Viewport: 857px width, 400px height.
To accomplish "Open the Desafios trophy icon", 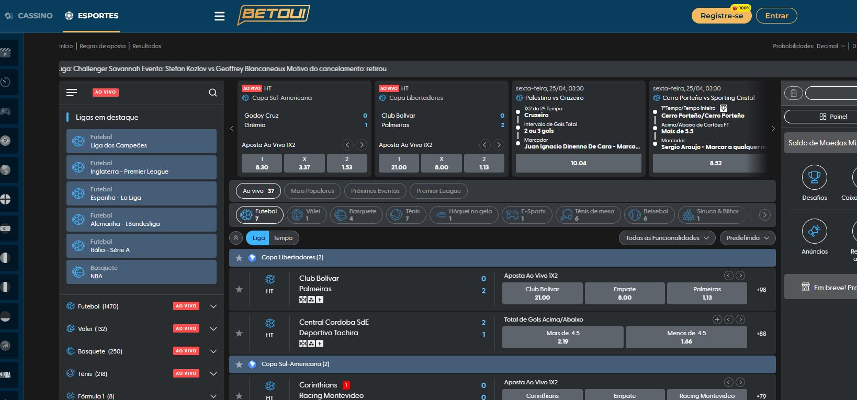I will point(815,178).
